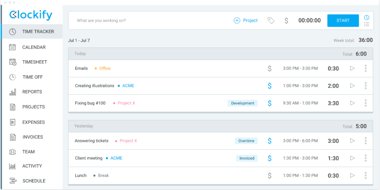Viewport: 380px width, 190px height.
Task: Toggle billable status on Emails entry
Action: (270, 68)
